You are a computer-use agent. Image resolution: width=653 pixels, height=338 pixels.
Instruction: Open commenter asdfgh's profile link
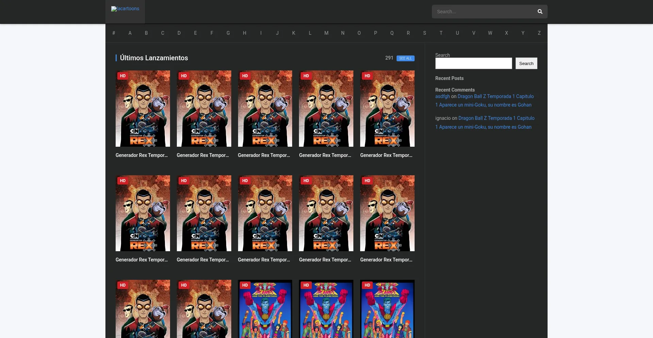click(x=442, y=96)
